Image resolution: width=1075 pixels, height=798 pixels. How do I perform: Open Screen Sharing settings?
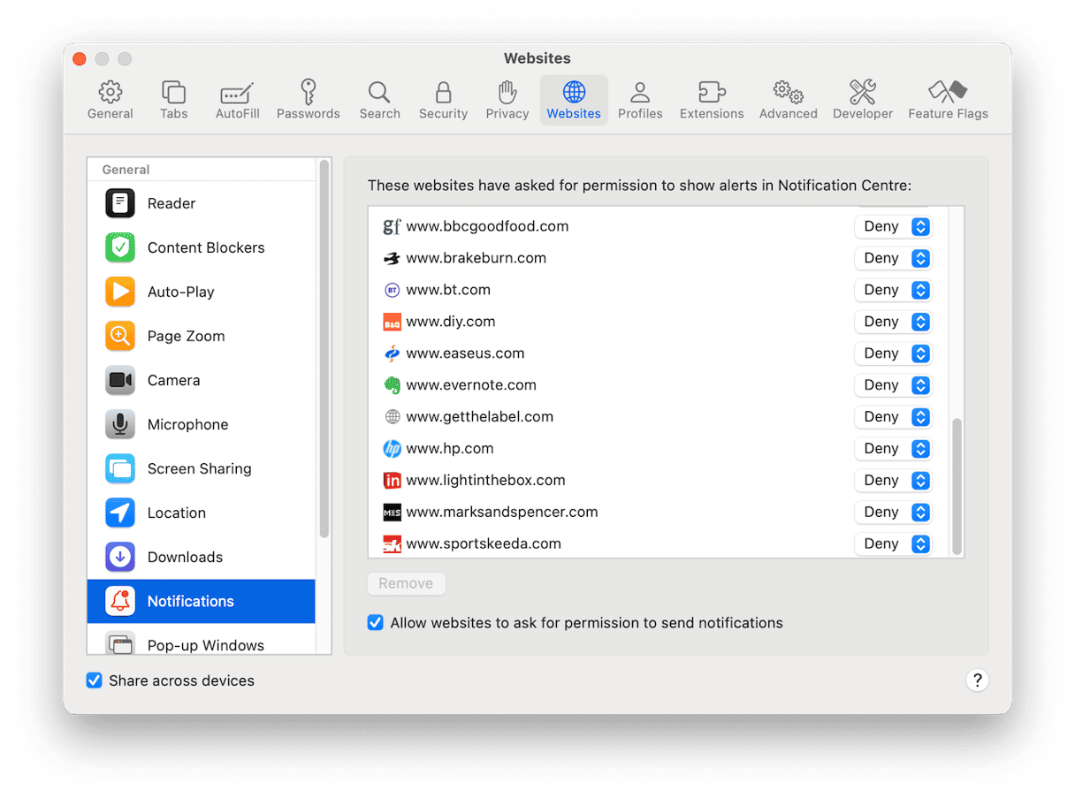199,468
